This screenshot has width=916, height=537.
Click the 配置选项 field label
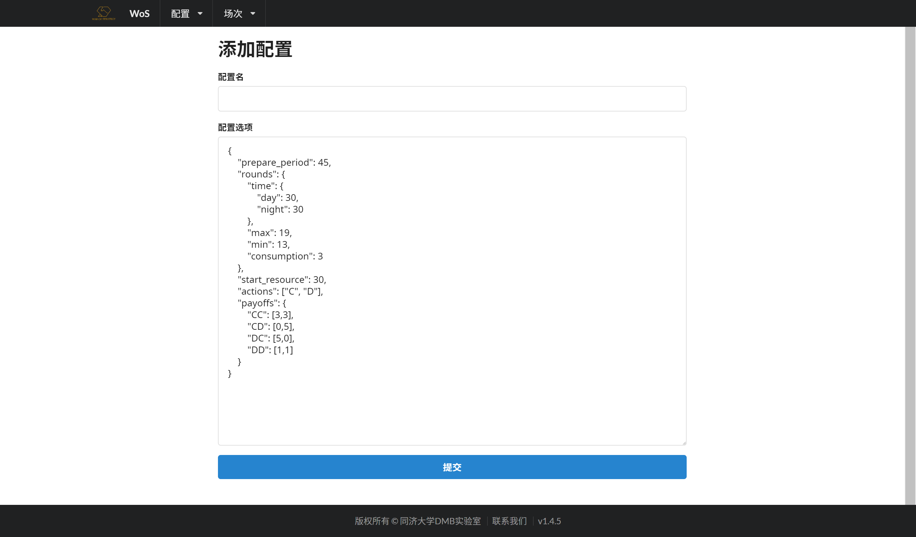pos(235,127)
